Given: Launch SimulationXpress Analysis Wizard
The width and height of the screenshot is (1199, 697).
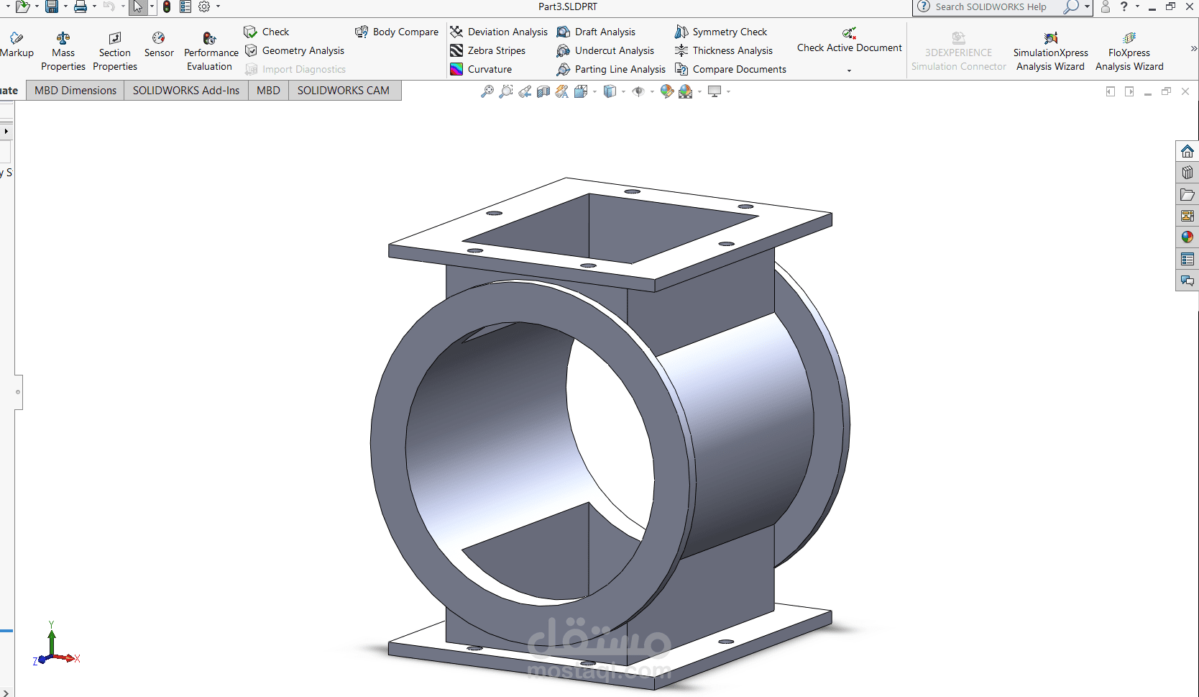Looking at the screenshot, I should (1050, 51).
